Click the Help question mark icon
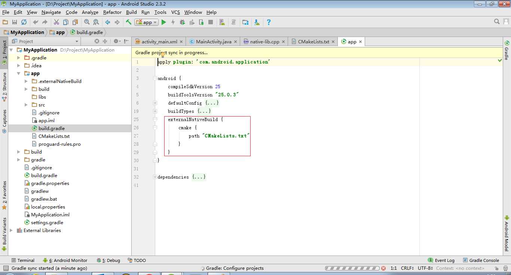The height and width of the screenshot is (275, 511). (x=269, y=22)
